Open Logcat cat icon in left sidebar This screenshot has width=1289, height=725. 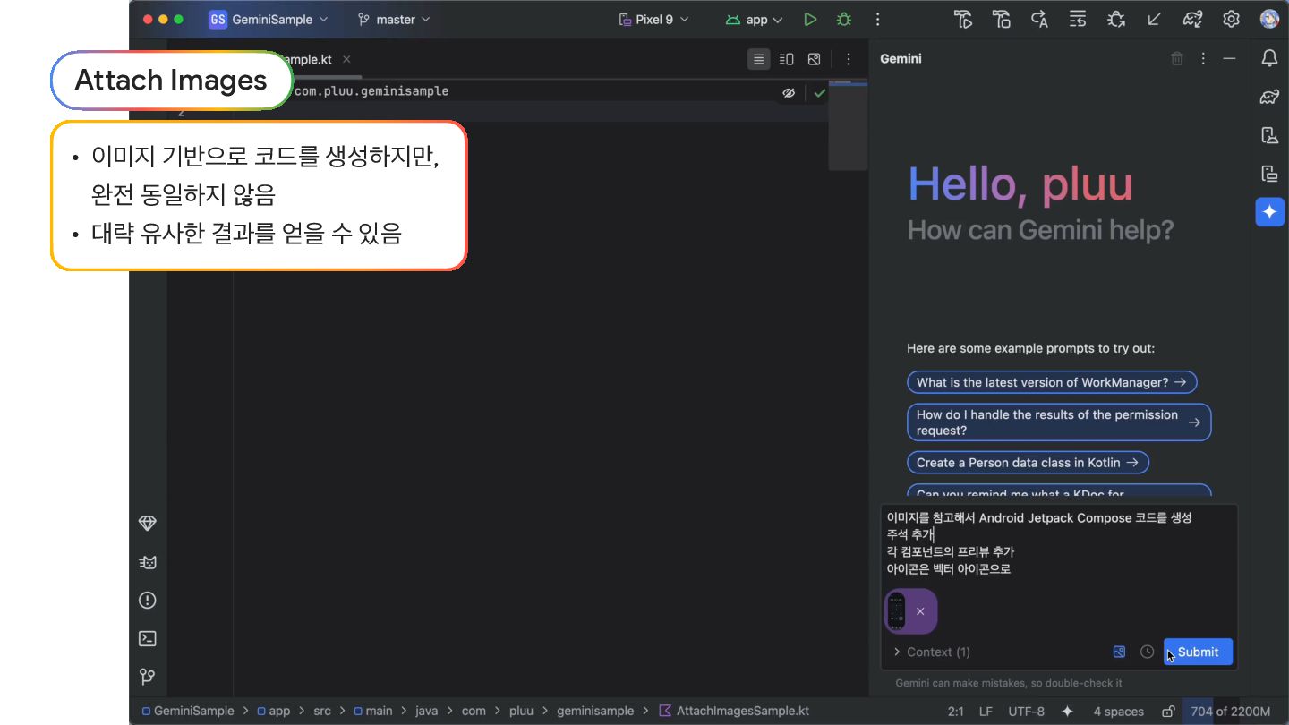click(x=148, y=562)
